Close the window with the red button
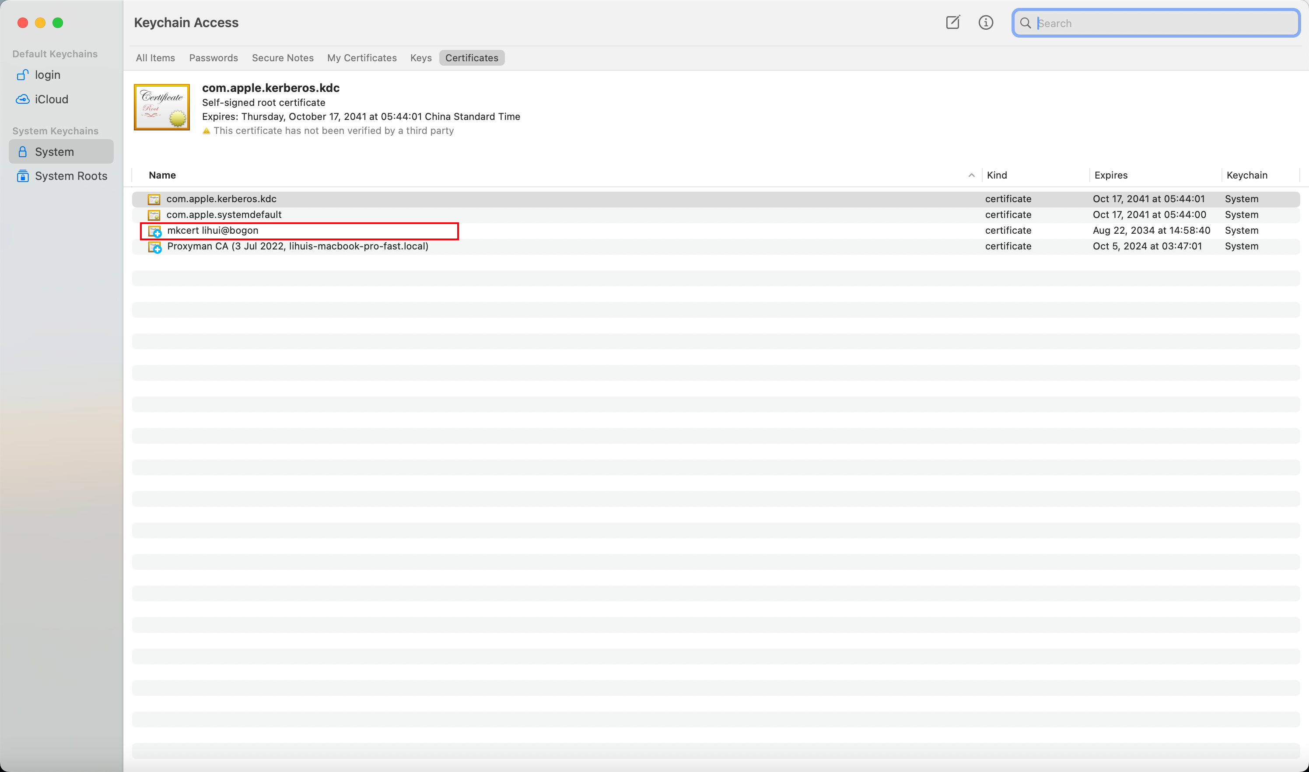1309x772 pixels. [x=22, y=22]
